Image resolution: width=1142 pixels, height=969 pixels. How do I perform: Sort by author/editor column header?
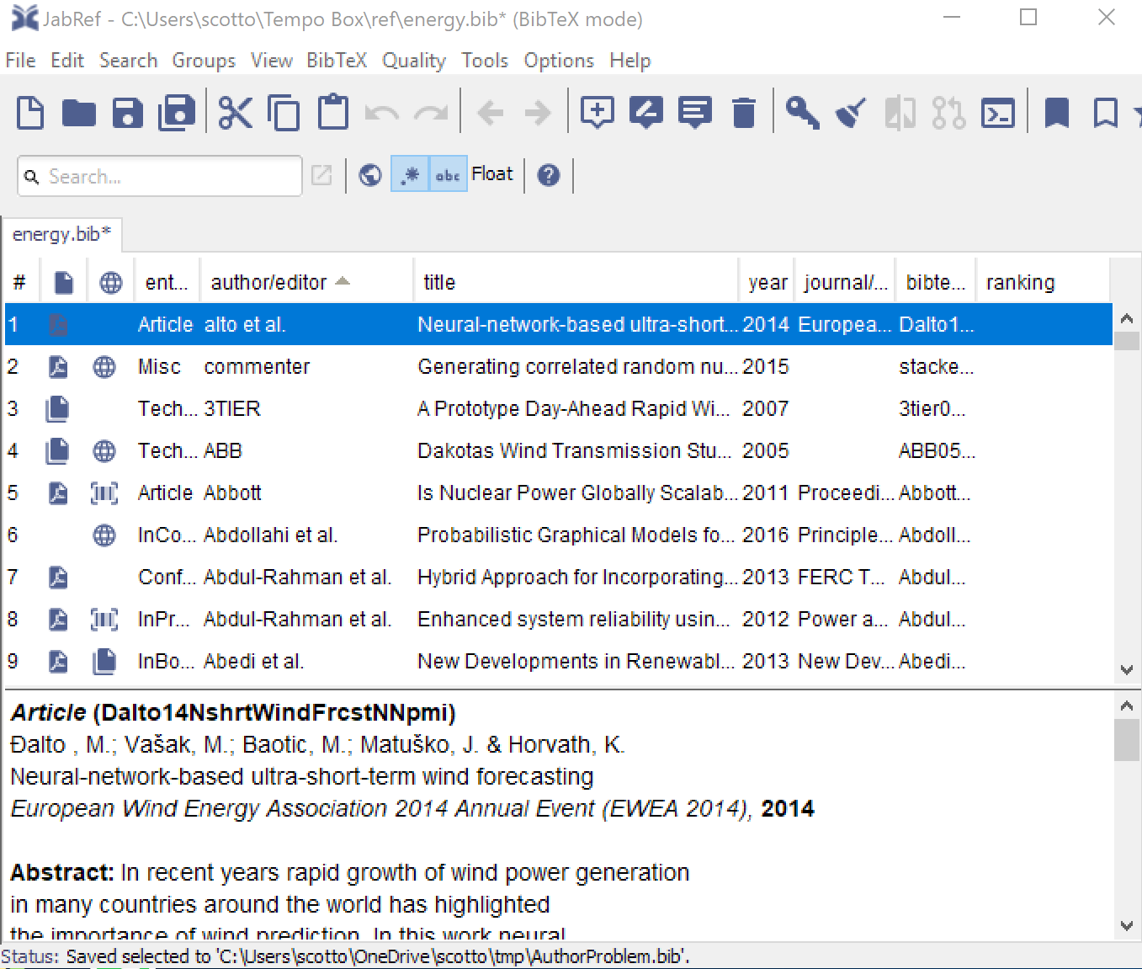click(x=306, y=282)
